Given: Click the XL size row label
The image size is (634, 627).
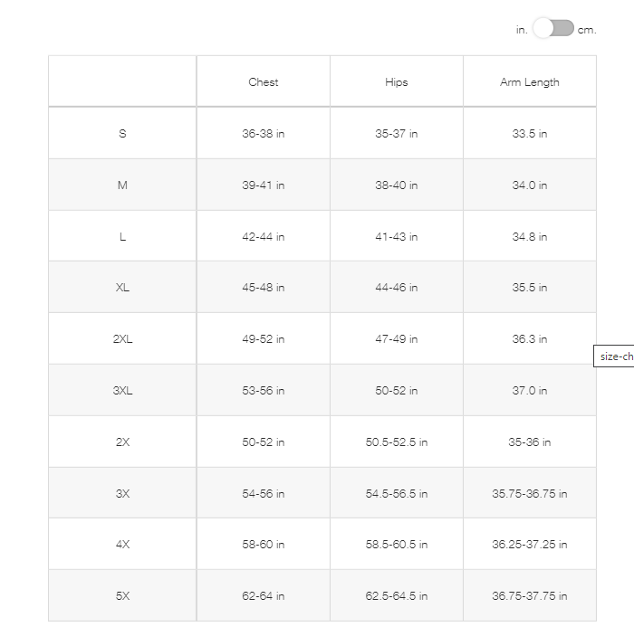Looking at the screenshot, I should coord(122,288).
